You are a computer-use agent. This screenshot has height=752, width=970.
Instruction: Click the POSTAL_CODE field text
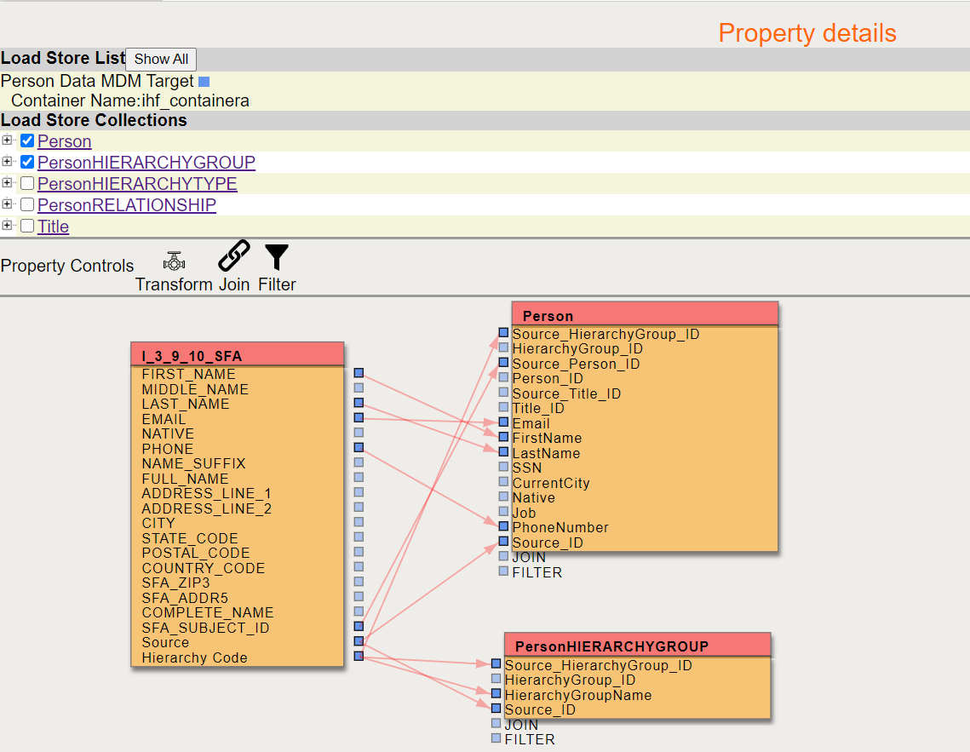pos(196,553)
